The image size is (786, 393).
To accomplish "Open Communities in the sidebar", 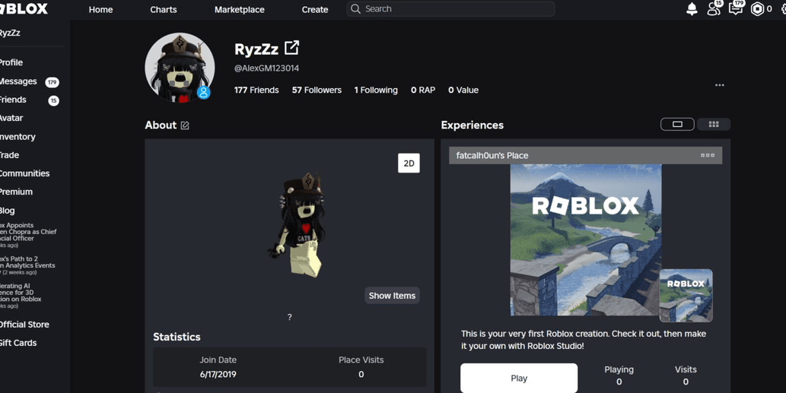I will (x=24, y=173).
